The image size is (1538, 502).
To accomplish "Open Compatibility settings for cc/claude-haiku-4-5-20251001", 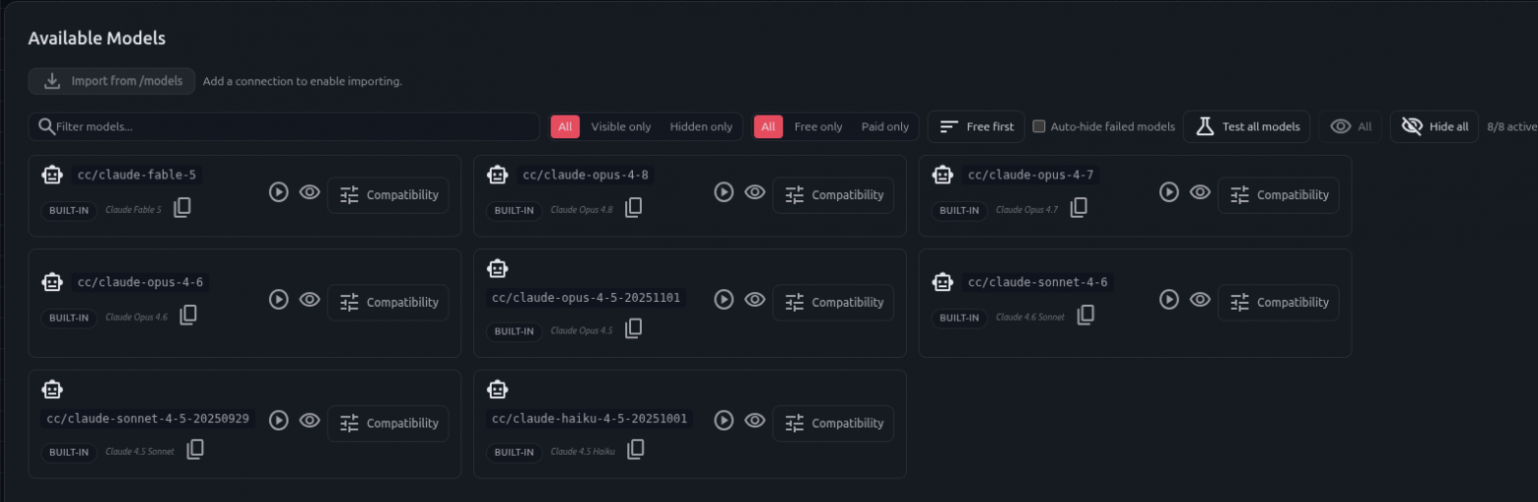I will click(x=833, y=423).
